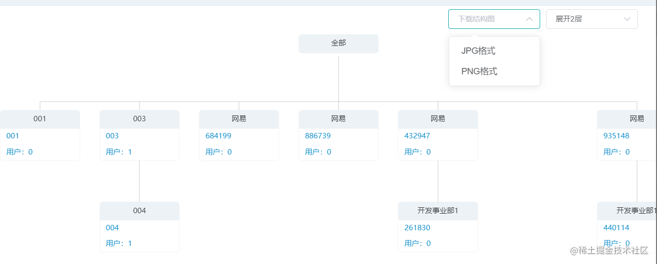Click 用户:0 below 886739
Image resolution: width=657 pixels, height=264 pixels.
coord(318,152)
